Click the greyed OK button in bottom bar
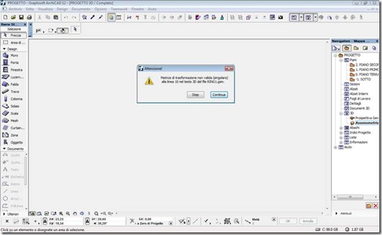 [288, 221]
